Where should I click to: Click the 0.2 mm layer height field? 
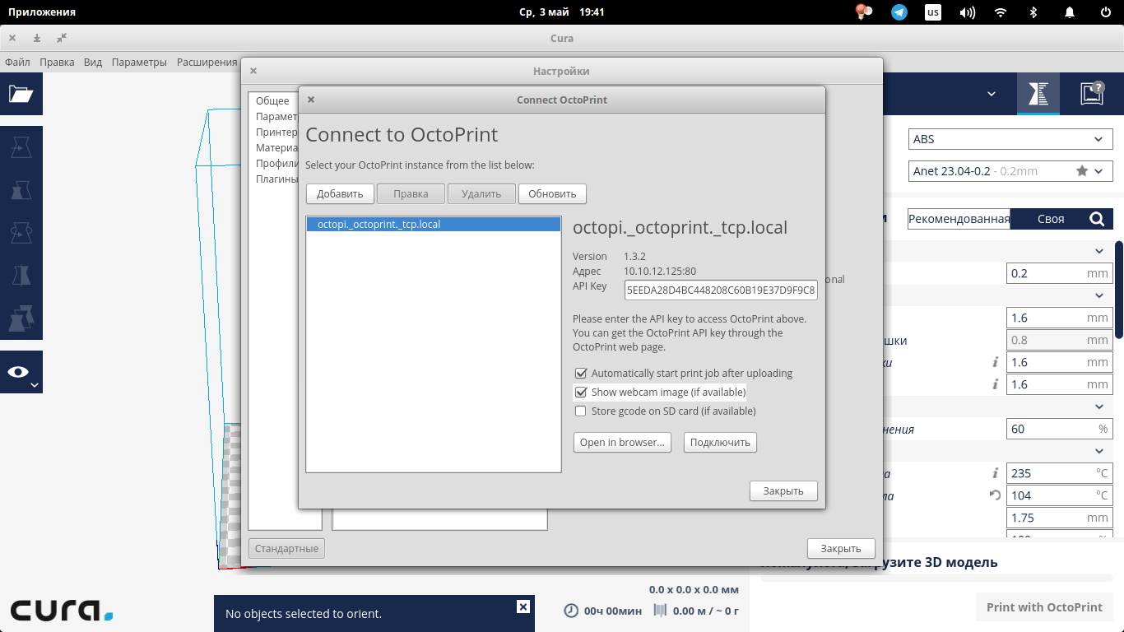pyautogui.click(x=1060, y=273)
